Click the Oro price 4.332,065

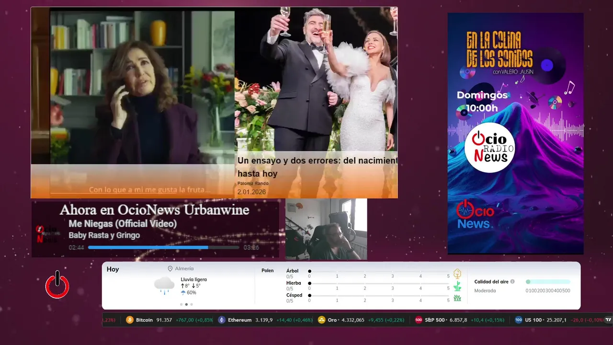tap(352, 320)
